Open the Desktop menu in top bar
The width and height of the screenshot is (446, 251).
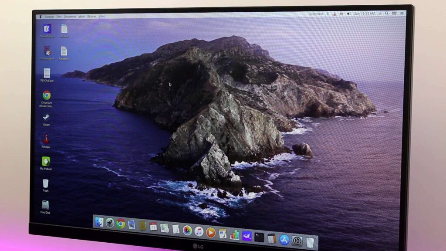[50, 17]
